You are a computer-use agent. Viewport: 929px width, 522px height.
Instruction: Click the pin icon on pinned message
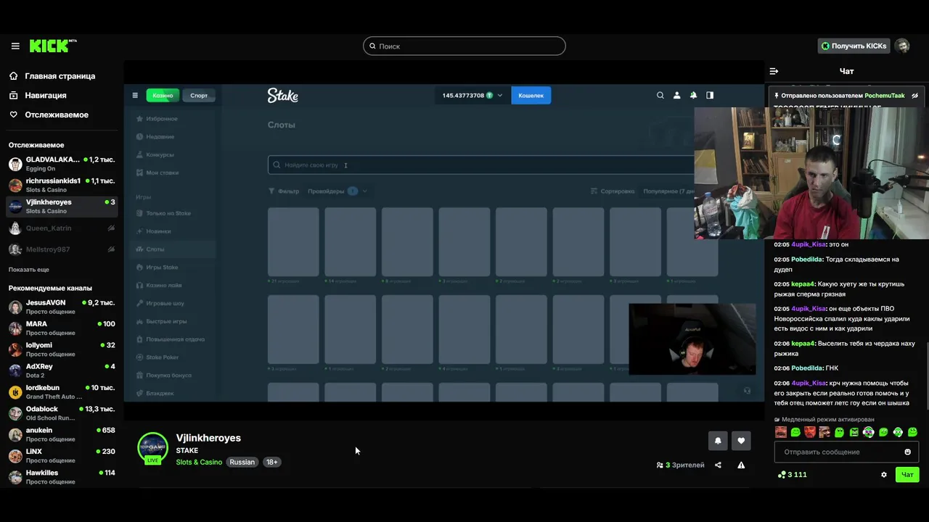(777, 96)
